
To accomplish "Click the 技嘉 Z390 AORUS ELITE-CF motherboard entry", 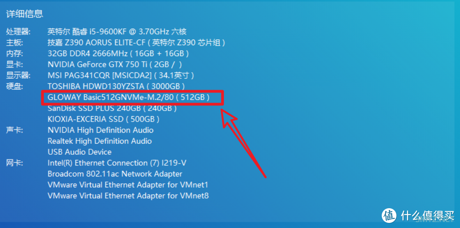I will (136, 43).
